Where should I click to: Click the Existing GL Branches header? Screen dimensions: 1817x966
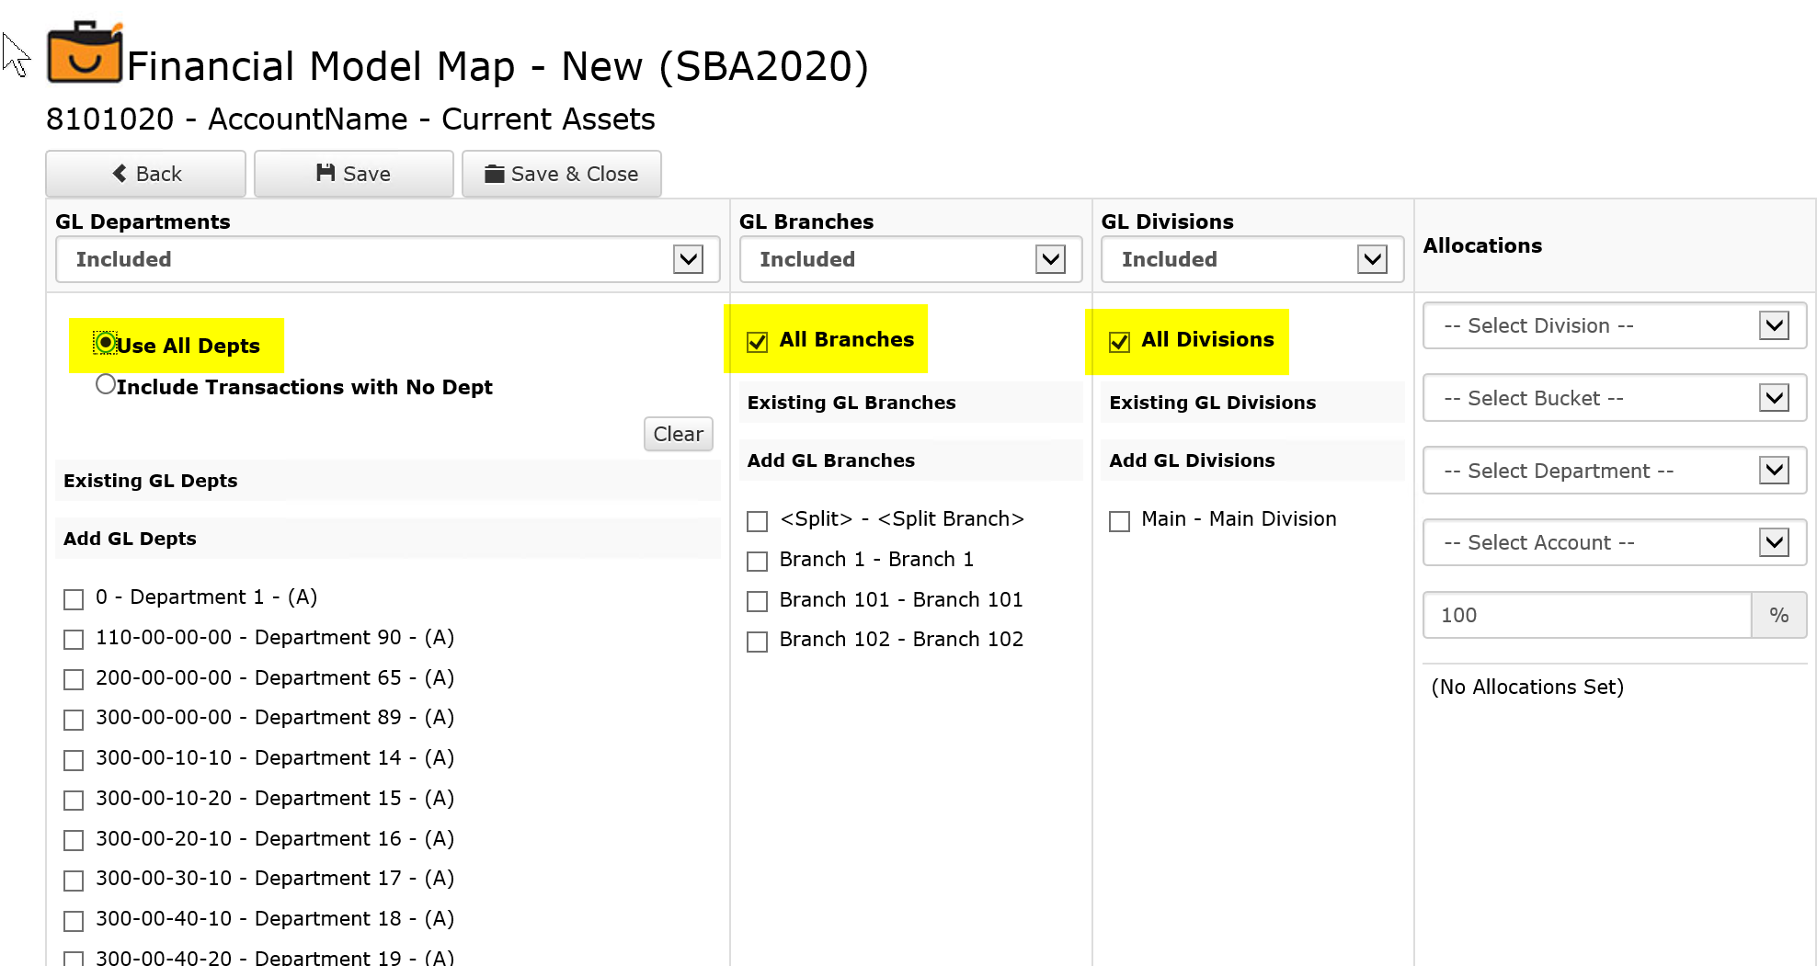click(x=911, y=403)
